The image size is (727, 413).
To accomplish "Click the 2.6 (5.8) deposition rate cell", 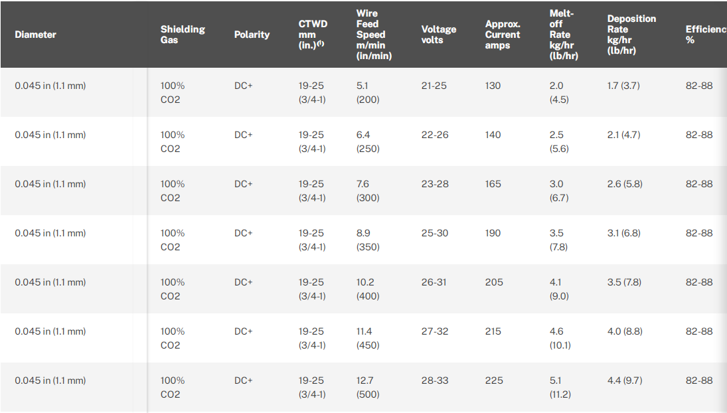I will [625, 184].
